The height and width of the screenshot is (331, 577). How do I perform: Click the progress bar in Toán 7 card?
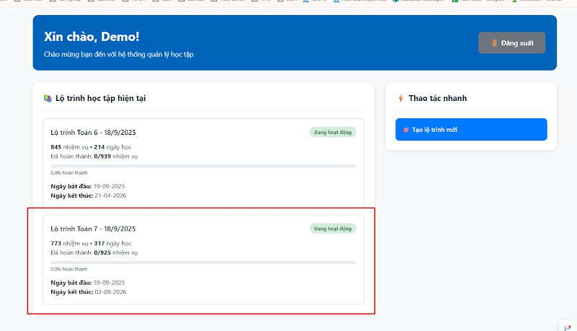coord(203,262)
